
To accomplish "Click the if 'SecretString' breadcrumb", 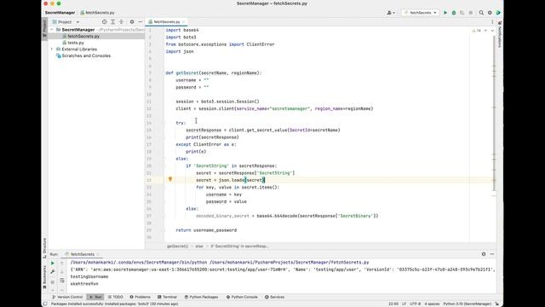I will tap(239, 246).
